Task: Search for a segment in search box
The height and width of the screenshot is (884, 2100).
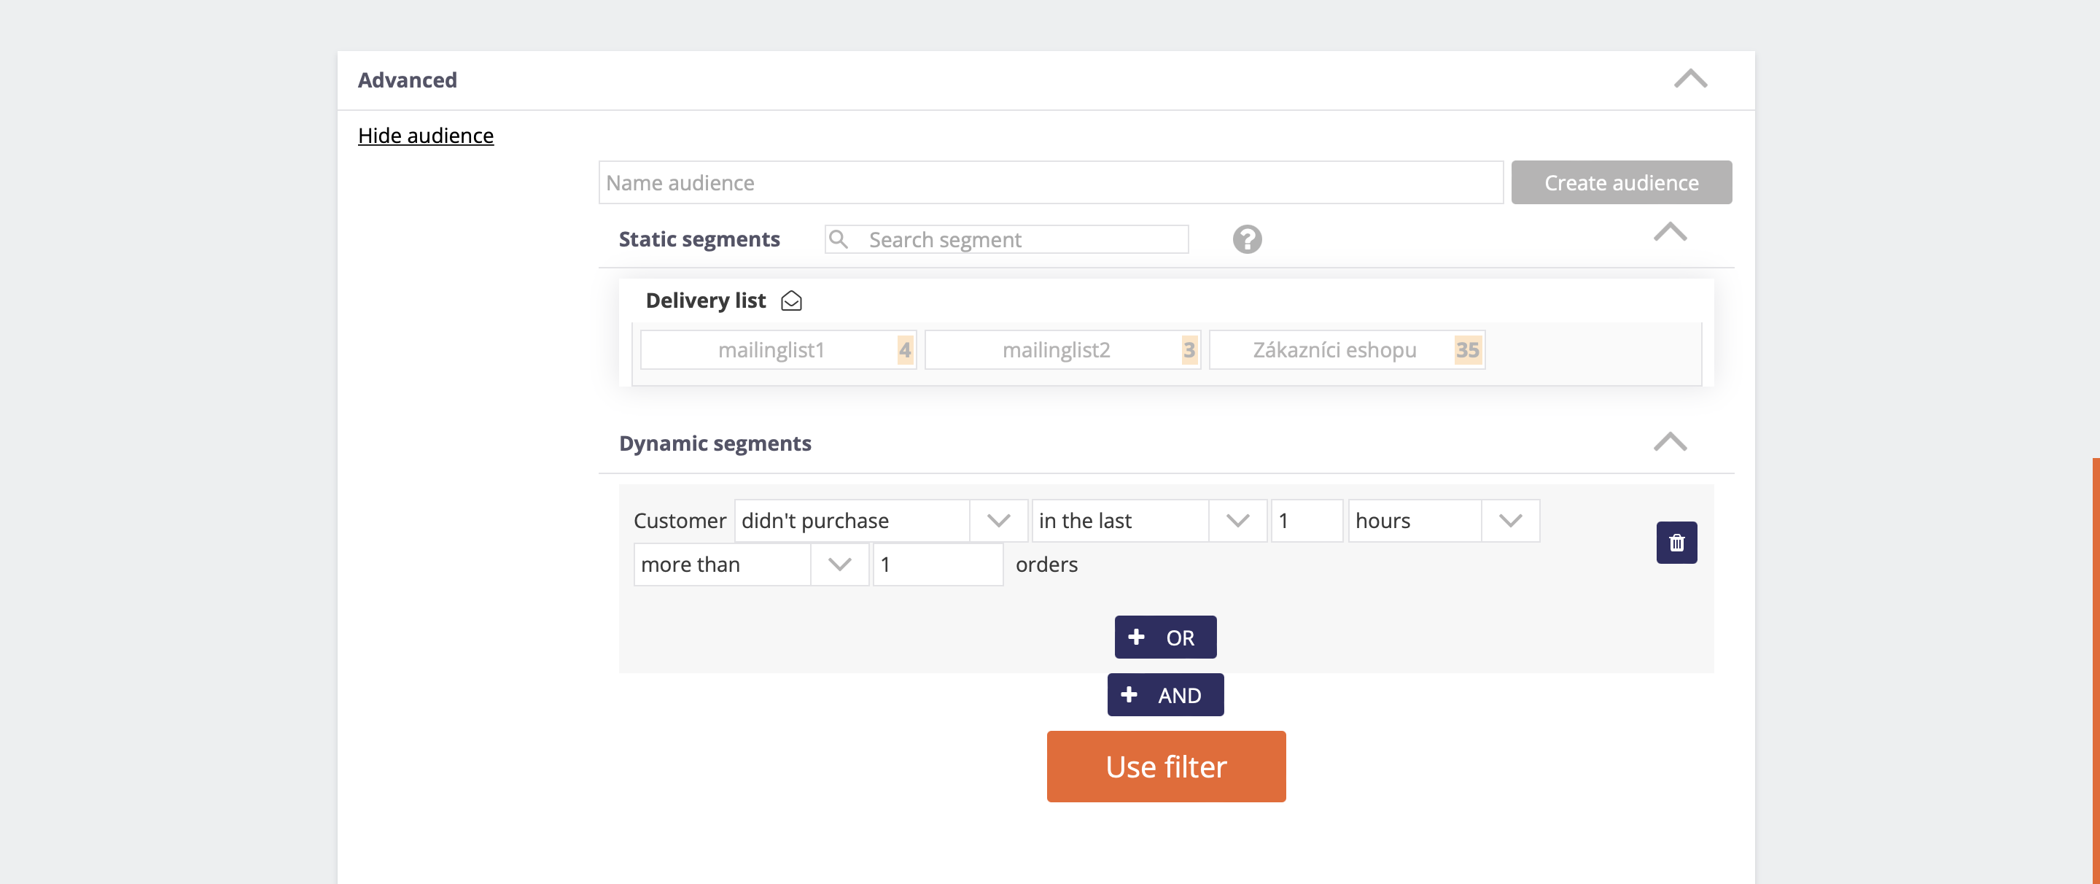Action: pos(1006,239)
